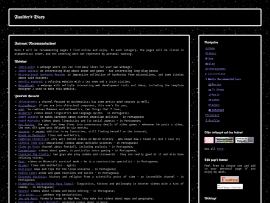The width and height of the screenshot is (270, 203).
Task: Open the PetraPixel website link
Action: tap(26, 85)
